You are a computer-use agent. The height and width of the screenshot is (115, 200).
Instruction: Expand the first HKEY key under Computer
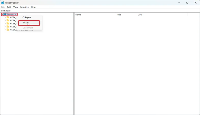pyautogui.click(x=5, y=17)
